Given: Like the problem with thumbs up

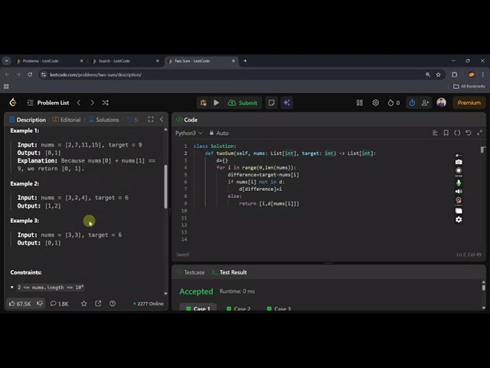Looking at the screenshot, I should coord(20,304).
